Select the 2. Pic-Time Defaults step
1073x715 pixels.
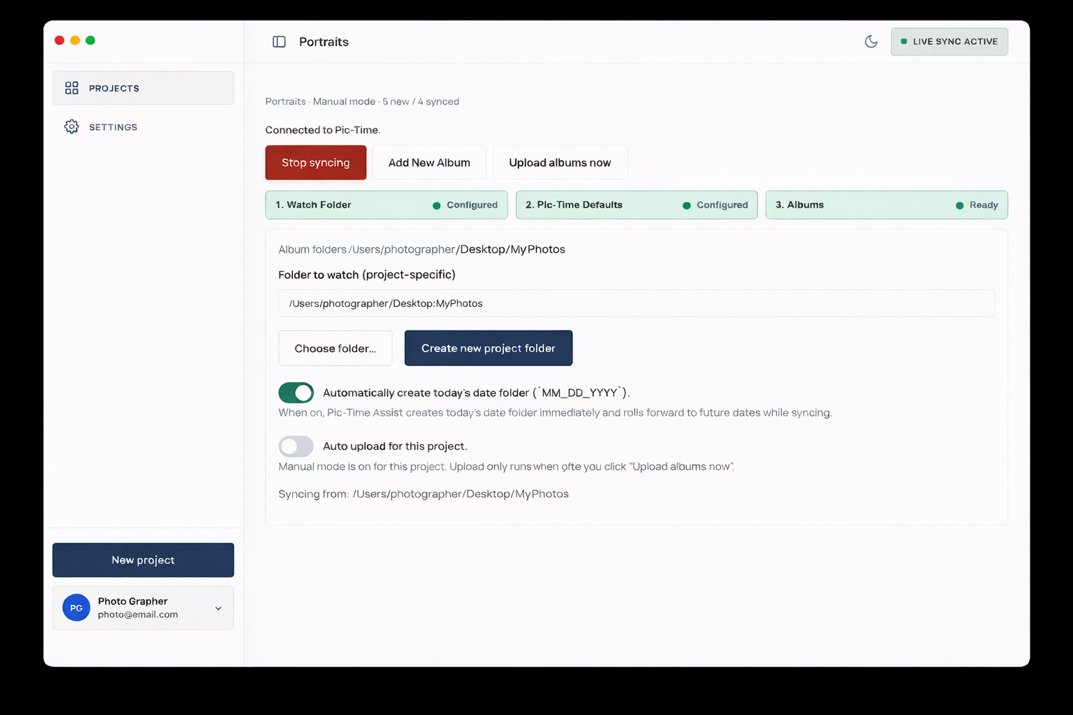pyautogui.click(x=636, y=205)
